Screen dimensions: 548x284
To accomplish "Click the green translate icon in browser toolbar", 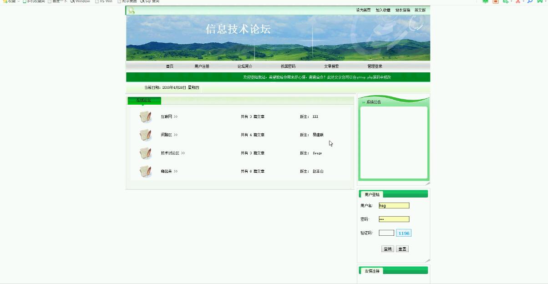I will pos(505,1).
